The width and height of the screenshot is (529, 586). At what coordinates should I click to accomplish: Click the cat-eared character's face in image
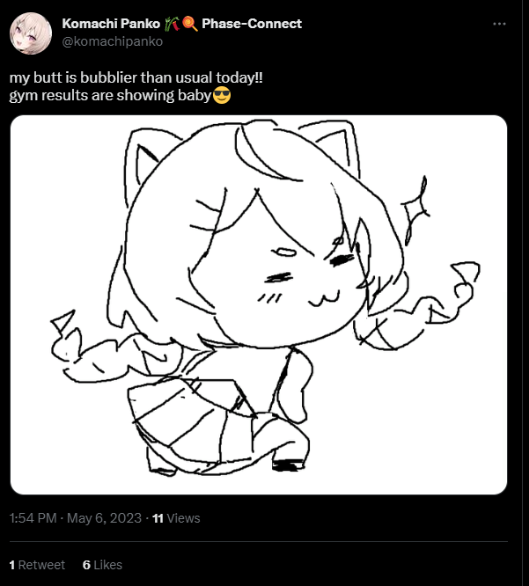coord(278,273)
